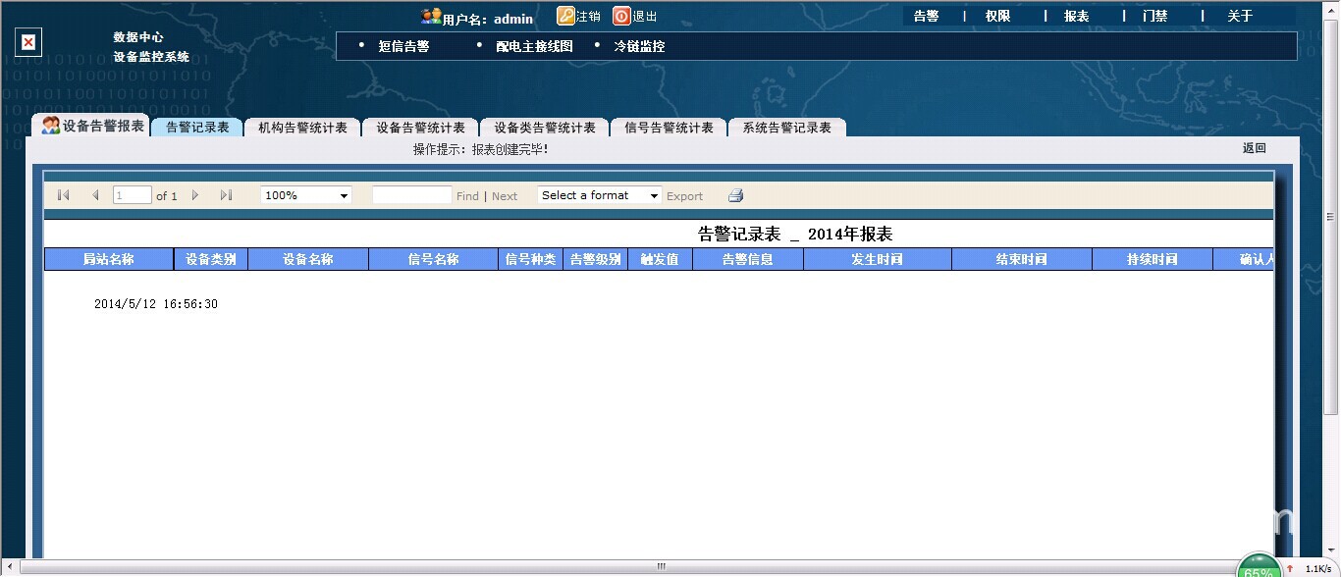1341x577 pixels.
Task: Open the 系统告警记录表 tab
Action: click(786, 127)
